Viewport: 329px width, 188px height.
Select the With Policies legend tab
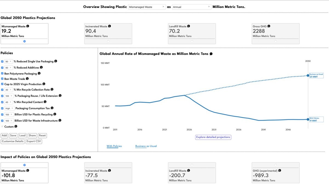(x=114, y=146)
